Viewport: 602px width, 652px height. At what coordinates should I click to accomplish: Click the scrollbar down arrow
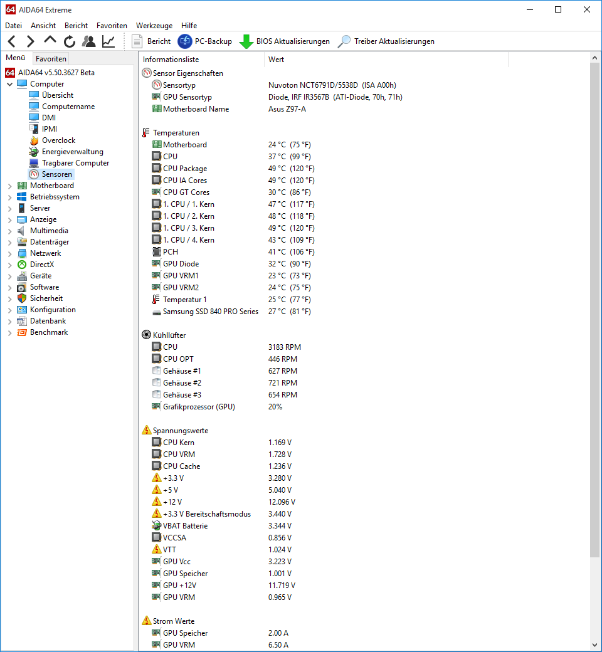point(594,645)
